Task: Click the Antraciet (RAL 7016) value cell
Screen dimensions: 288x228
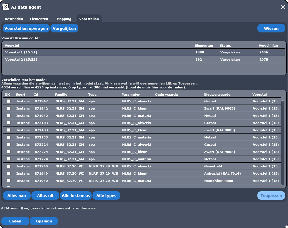Action: pyautogui.click(x=222, y=174)
